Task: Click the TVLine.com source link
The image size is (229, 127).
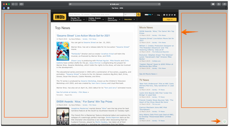Action: click(x=156, y=104)
